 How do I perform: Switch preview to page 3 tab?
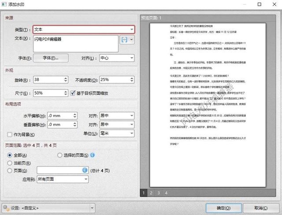pyautogui.click(x=159, y=193)
